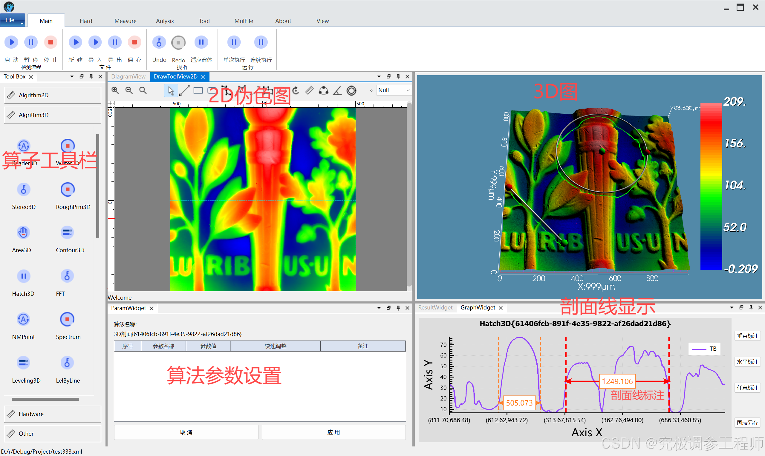The image size is (765, 456).
Task: Open the Null combo box
Action: click(x=394, y=90)
